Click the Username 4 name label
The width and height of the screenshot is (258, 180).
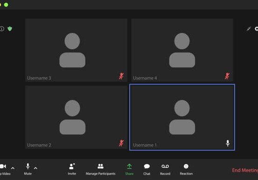click(145, 78)
